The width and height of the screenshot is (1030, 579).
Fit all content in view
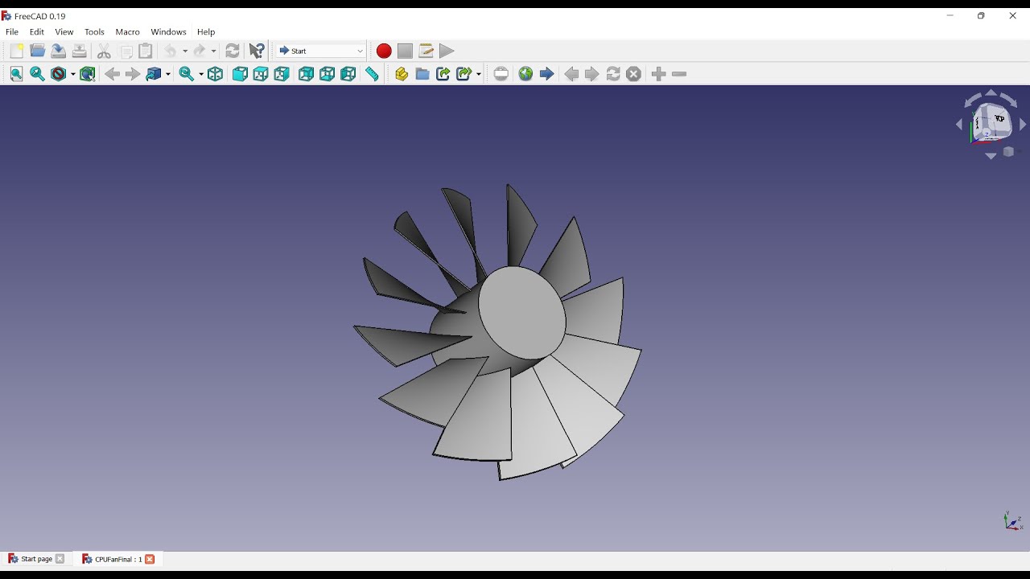(x=17, y=74)
